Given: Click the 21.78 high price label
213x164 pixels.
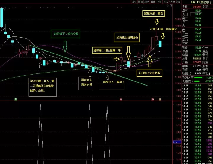Looking at the screenshot, I should pos(7,9).
